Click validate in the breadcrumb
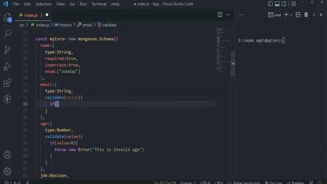This screenshot has width=327, height=184. tap(107, 25)
